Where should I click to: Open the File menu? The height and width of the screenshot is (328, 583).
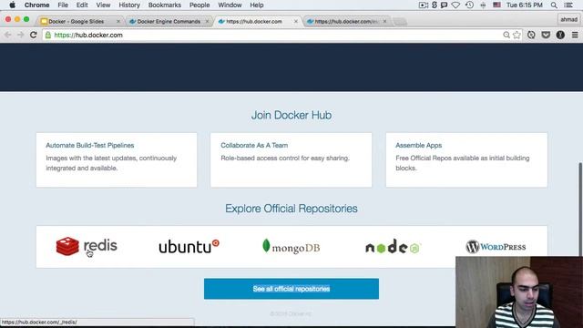point(63,5)
